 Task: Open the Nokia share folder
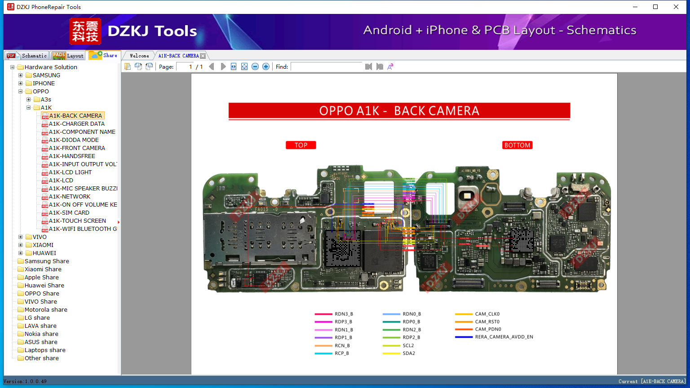pyautogui.click(x=41, y=334)
